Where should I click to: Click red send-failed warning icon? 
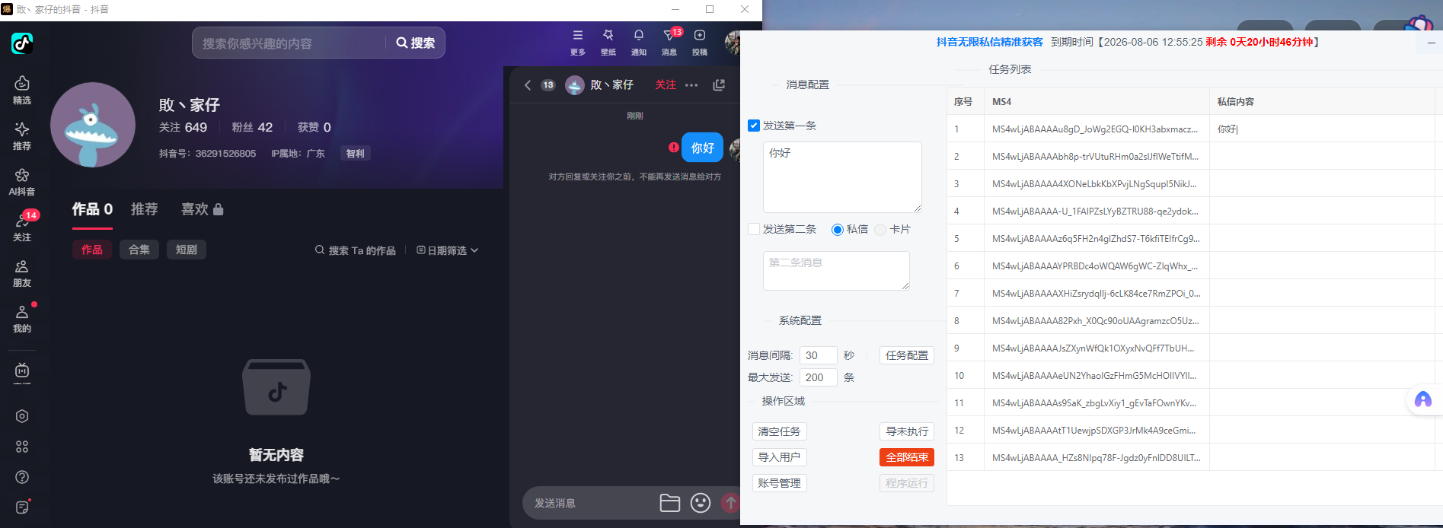[x=673, y=148]
